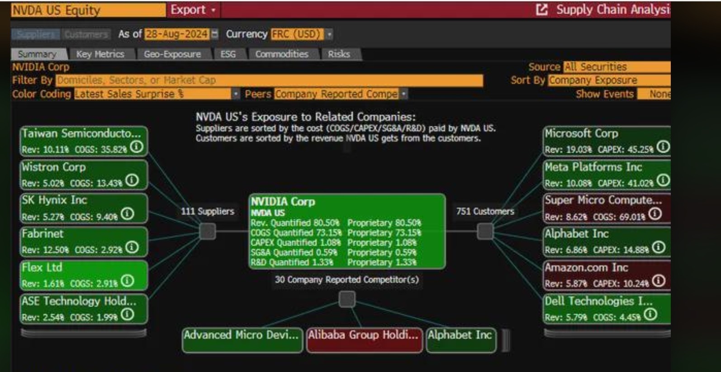The image size is (721, 372).
Task: Click the NVDA US Equity ticker field
Action: coord(89,10)
